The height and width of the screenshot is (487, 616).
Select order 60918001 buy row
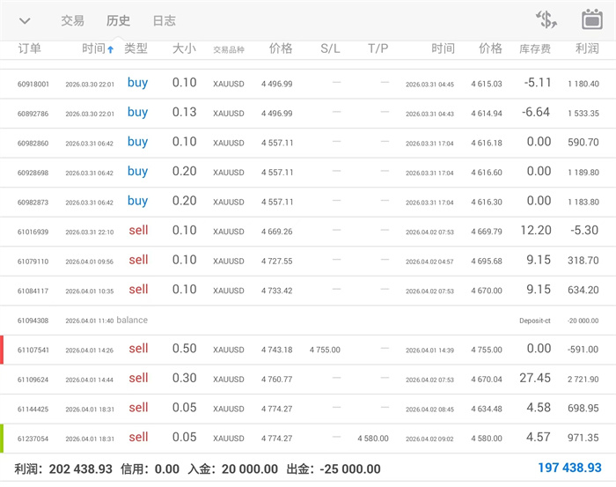click(308, 84)
